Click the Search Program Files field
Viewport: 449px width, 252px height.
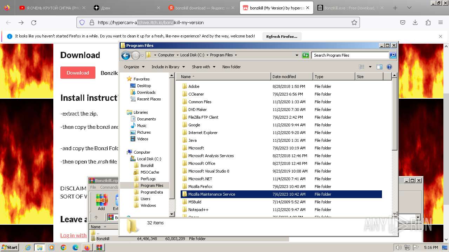350,55
